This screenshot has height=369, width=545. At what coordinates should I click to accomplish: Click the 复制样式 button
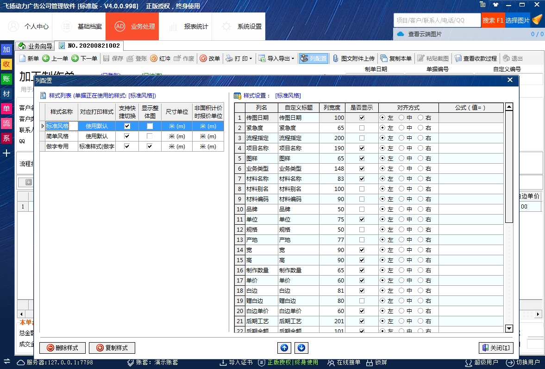pos(112,348)
